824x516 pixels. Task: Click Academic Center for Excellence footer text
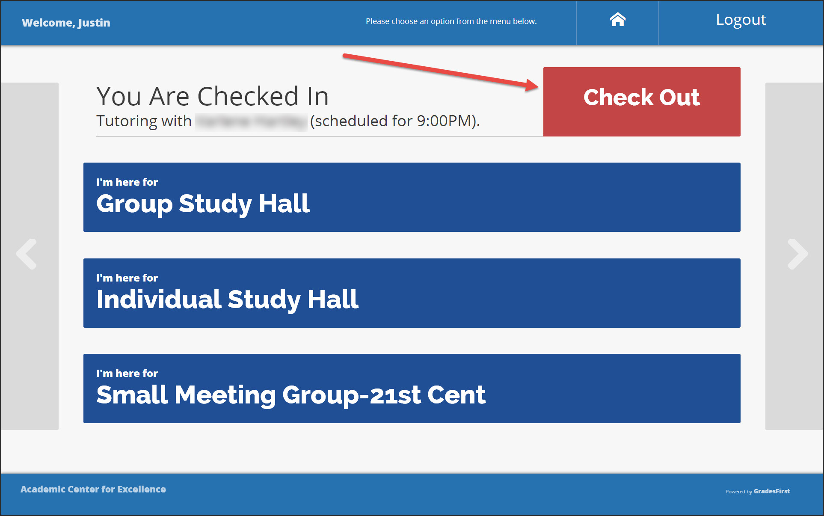pyautogui.click(x=93, y=489)
